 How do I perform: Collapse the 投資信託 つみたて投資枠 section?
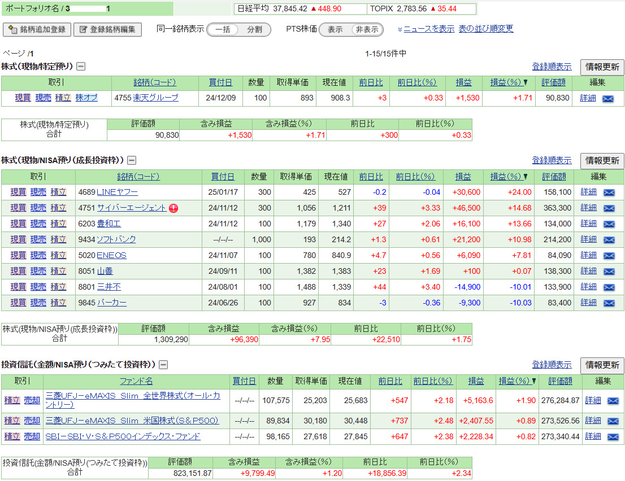(x=163, y=365)
